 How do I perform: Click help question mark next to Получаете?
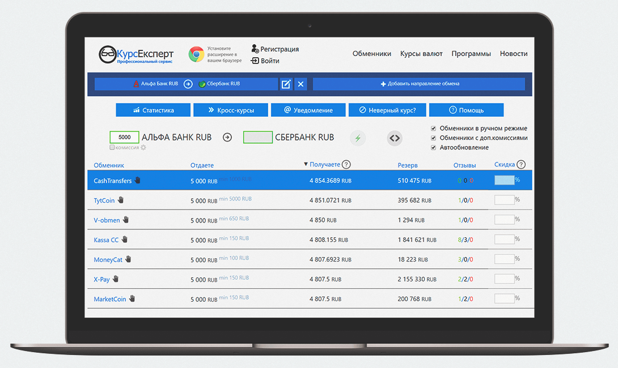tap(346, 165)
